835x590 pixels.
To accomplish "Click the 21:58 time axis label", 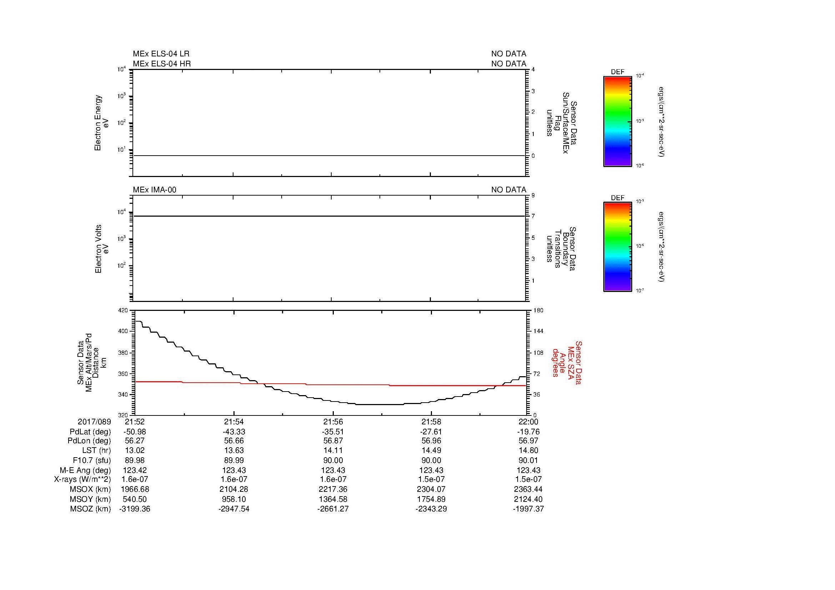I will (431, 422).
